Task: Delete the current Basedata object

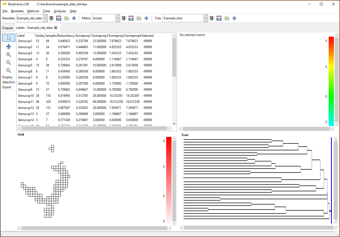Action: click(51, 18)
